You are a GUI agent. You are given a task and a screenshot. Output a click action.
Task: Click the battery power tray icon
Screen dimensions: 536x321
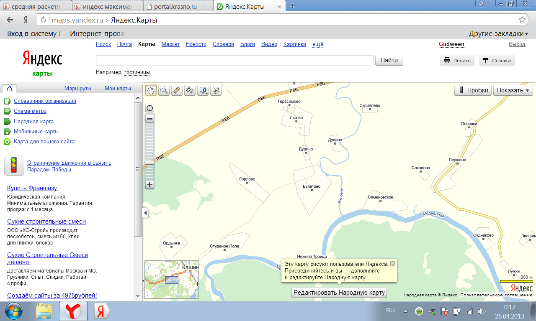point(456,311)
